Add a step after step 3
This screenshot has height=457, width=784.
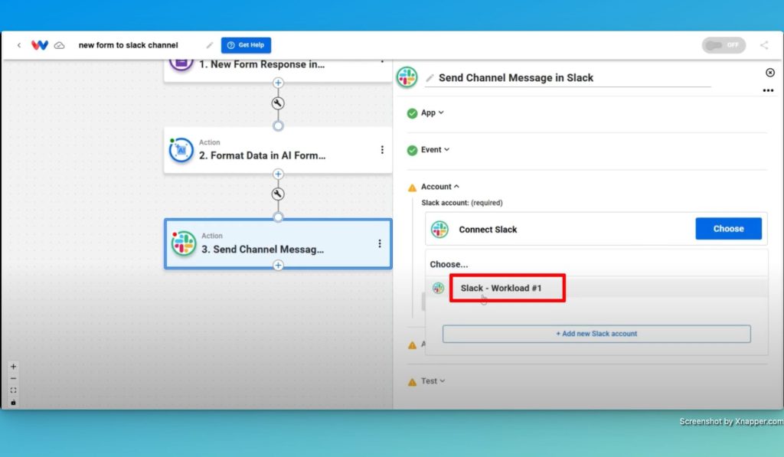click(x=278, y=265)
